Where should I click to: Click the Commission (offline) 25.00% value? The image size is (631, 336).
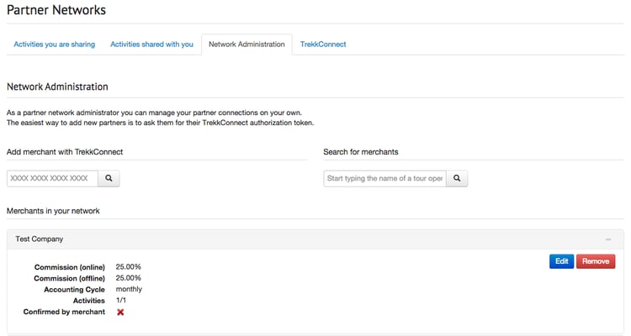point(128,278)
